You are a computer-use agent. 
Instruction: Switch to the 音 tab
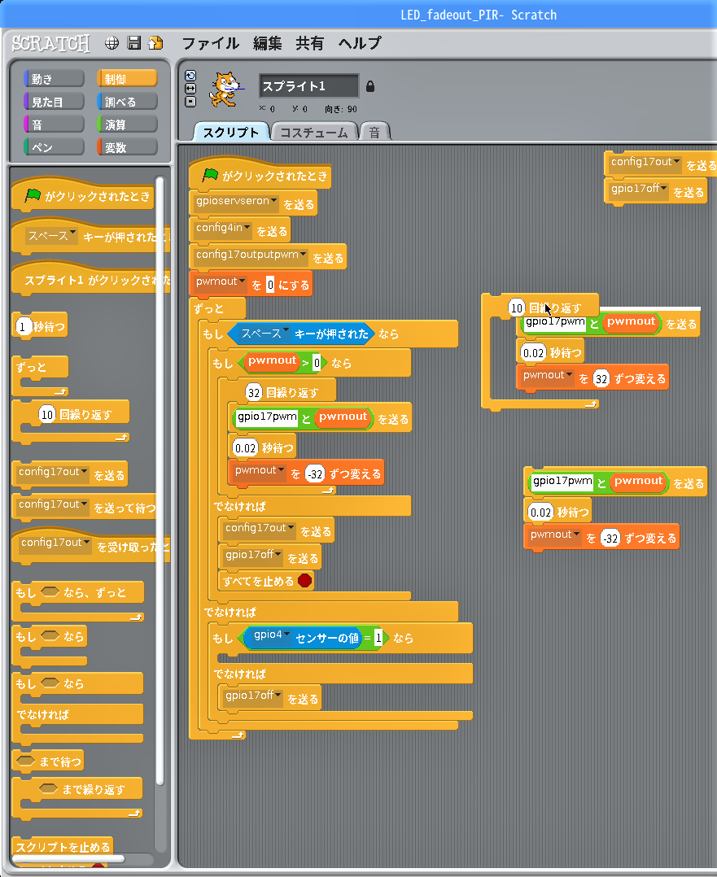tap(374, 132)
